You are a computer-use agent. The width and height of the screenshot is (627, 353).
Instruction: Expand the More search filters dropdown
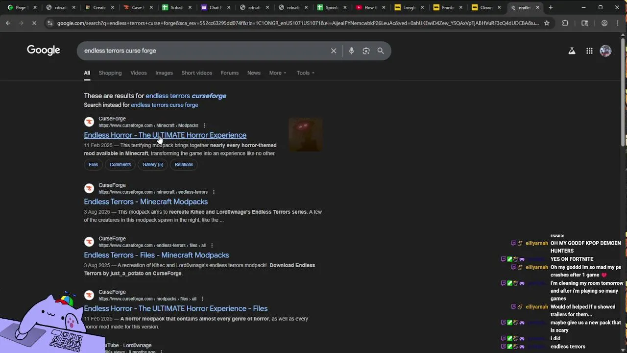(x=277, y=73)
